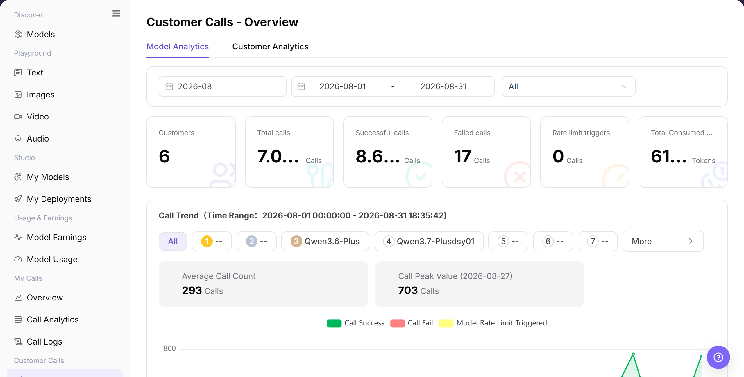Image resolution: width=744 pixels, height=377 pixels.
Task: Open the help question-mark bubble
Action: [718, 357]
